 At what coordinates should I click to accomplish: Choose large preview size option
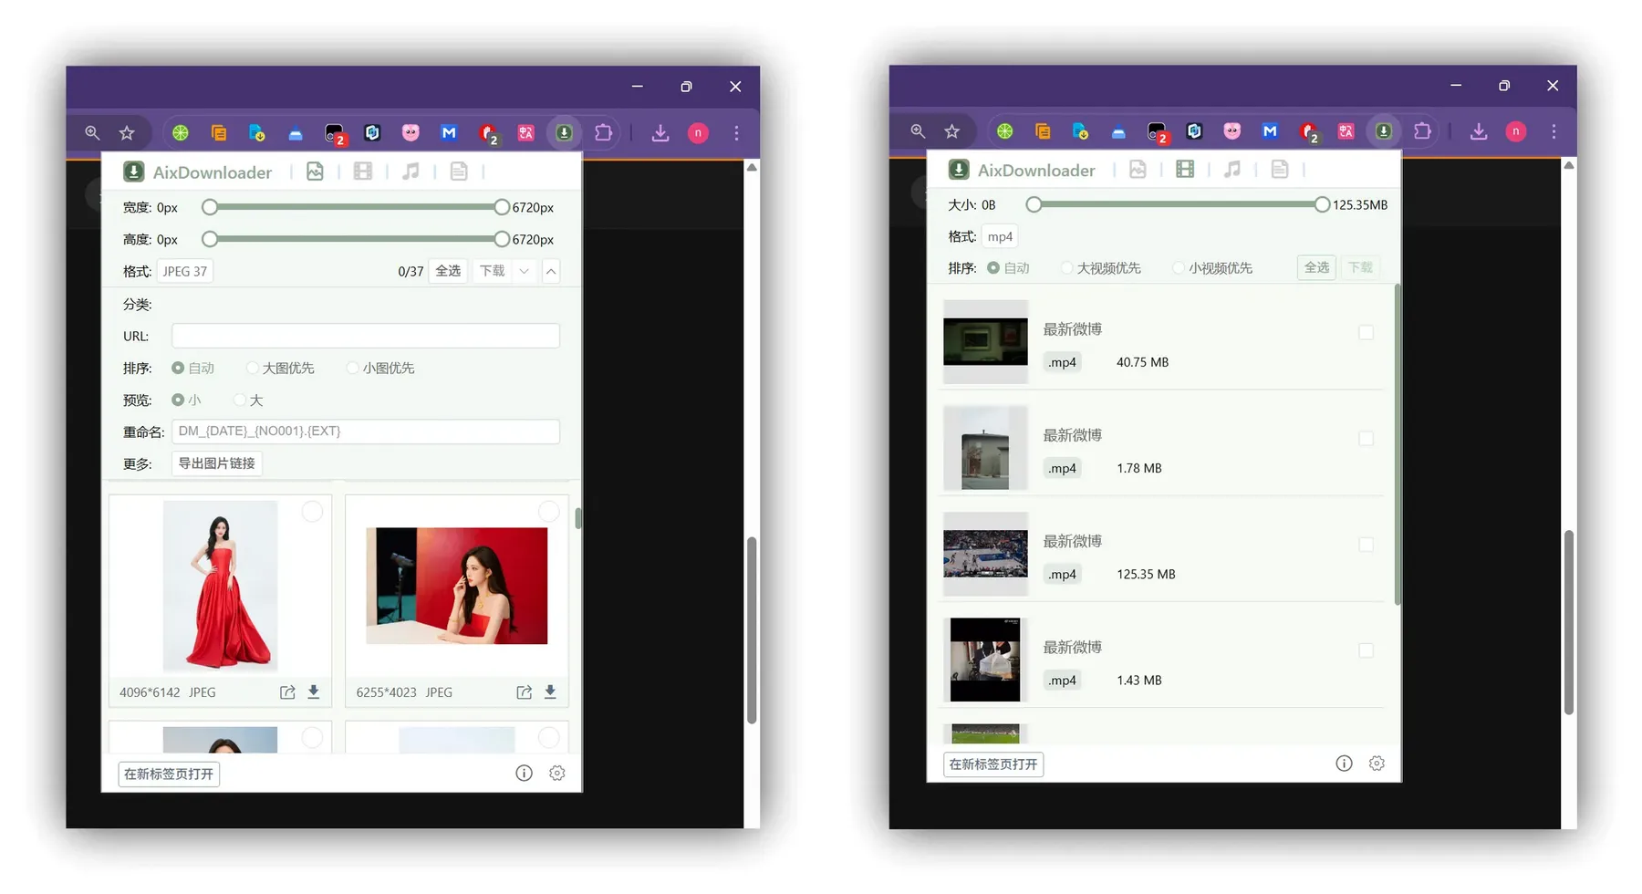[241, 400]
